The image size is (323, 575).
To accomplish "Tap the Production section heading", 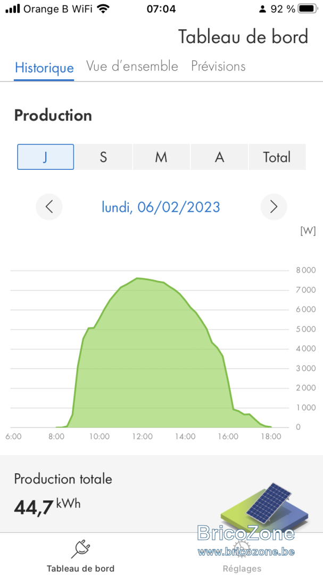I will click(x=53, y=116).
